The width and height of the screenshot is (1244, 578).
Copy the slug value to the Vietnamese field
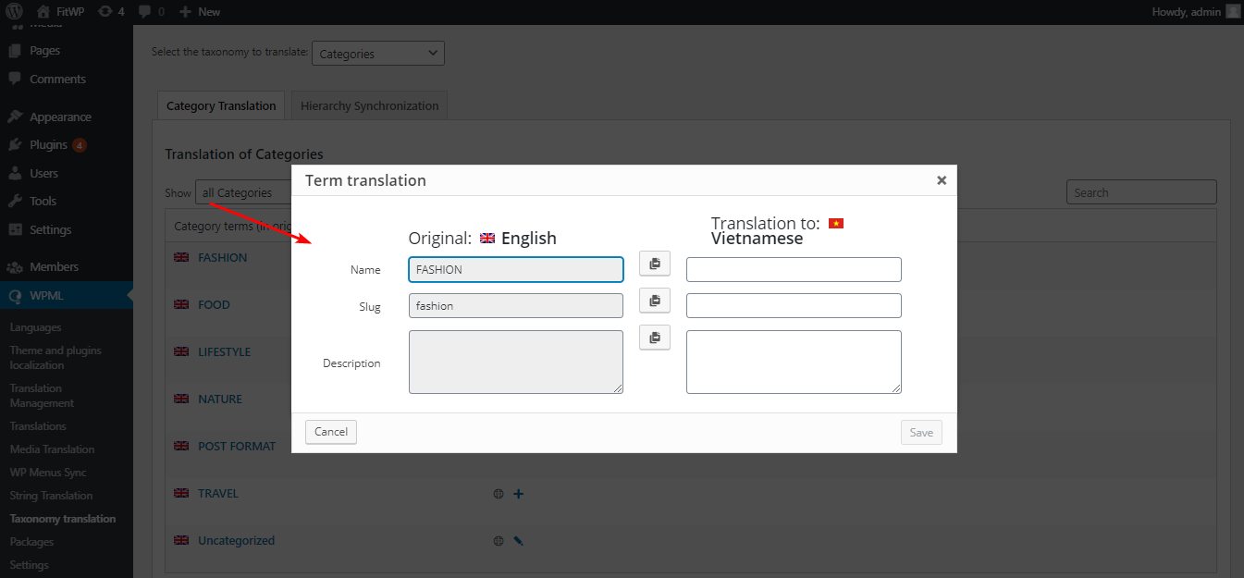(x=654, y=301)
